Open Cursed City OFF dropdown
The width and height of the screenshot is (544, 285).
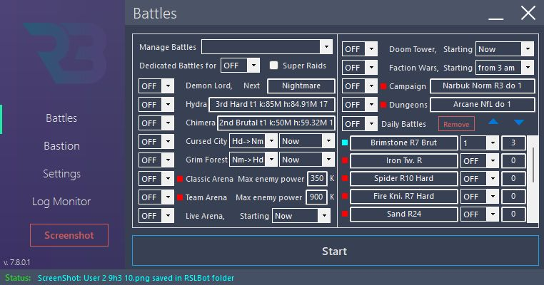coord(156,142)
